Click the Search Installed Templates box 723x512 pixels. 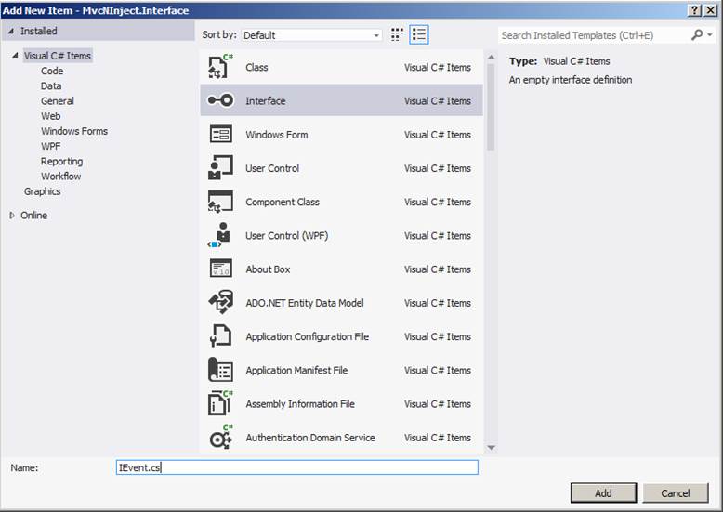tap(594, 35)
